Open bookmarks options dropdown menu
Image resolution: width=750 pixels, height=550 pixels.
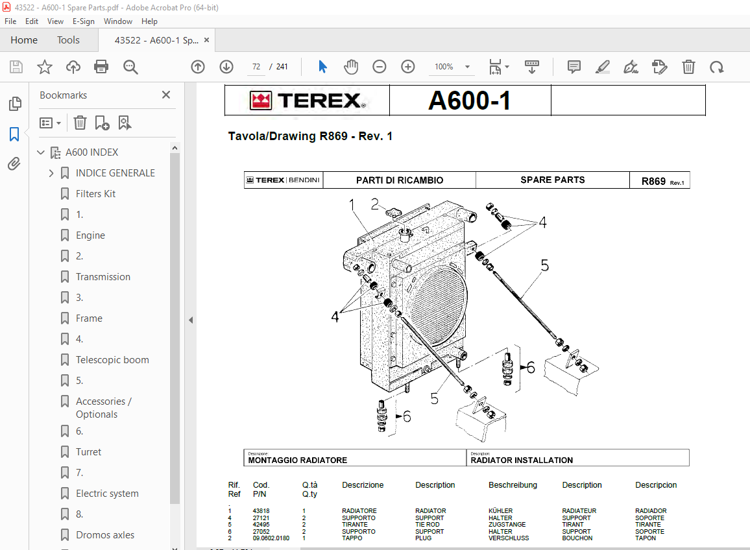point(50,123)
